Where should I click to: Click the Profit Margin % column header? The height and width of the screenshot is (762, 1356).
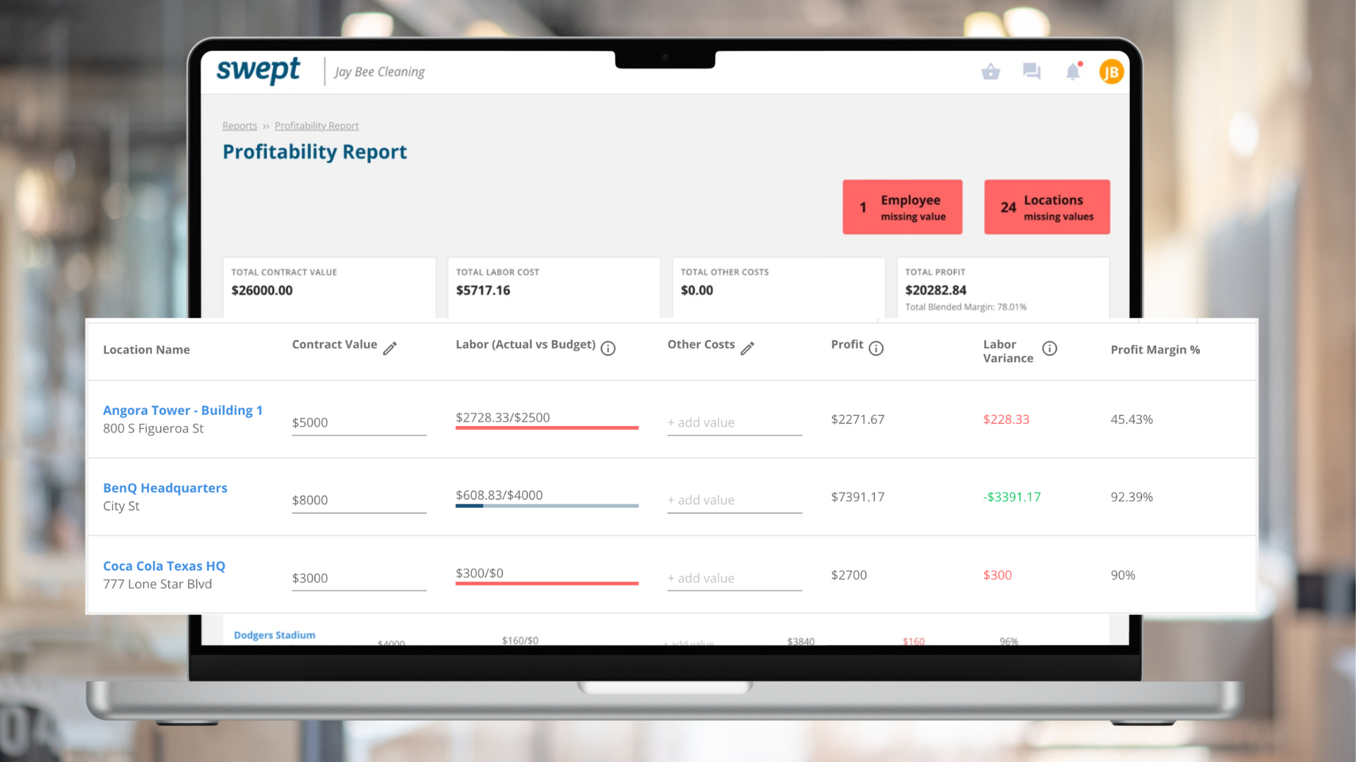pyautogui.click(x=1155, y=350)
